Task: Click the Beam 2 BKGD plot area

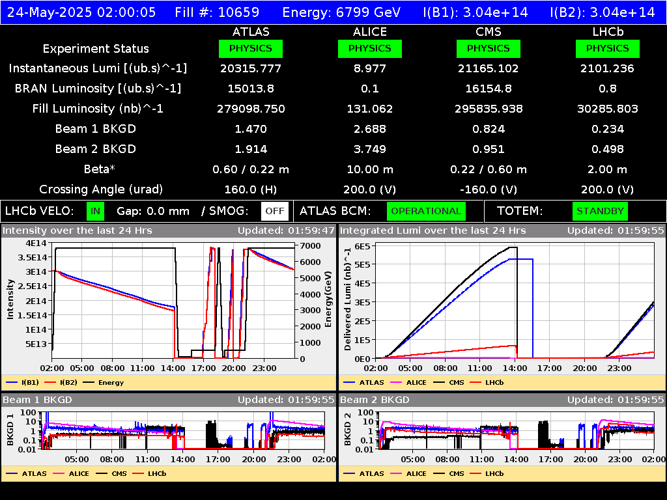Action: (516, 430)
